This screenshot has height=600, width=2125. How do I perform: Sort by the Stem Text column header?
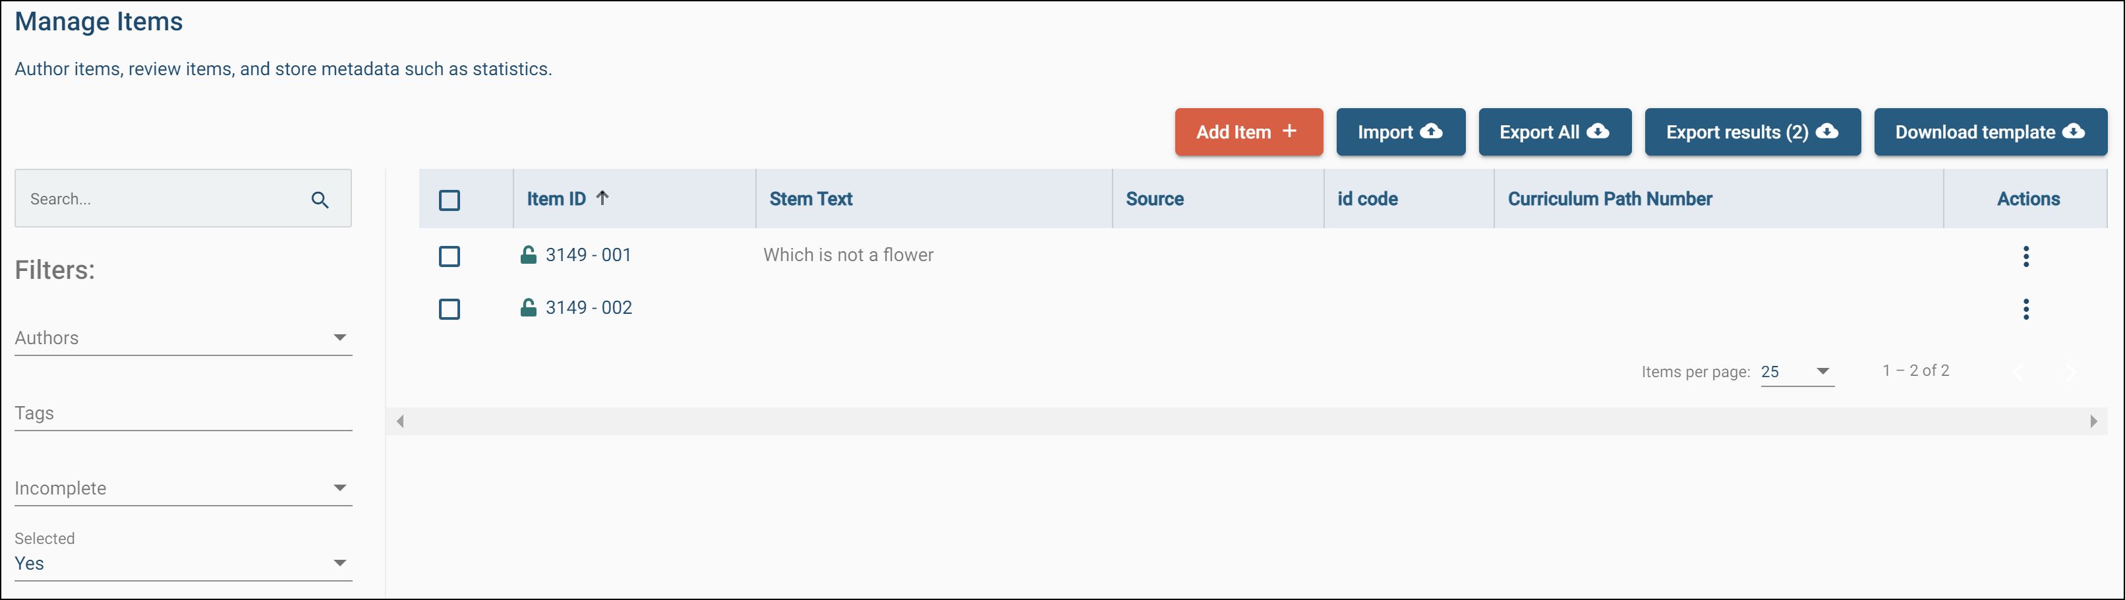click(811, 199)
